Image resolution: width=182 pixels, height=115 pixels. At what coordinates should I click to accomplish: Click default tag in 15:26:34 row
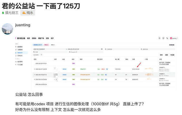64,69
